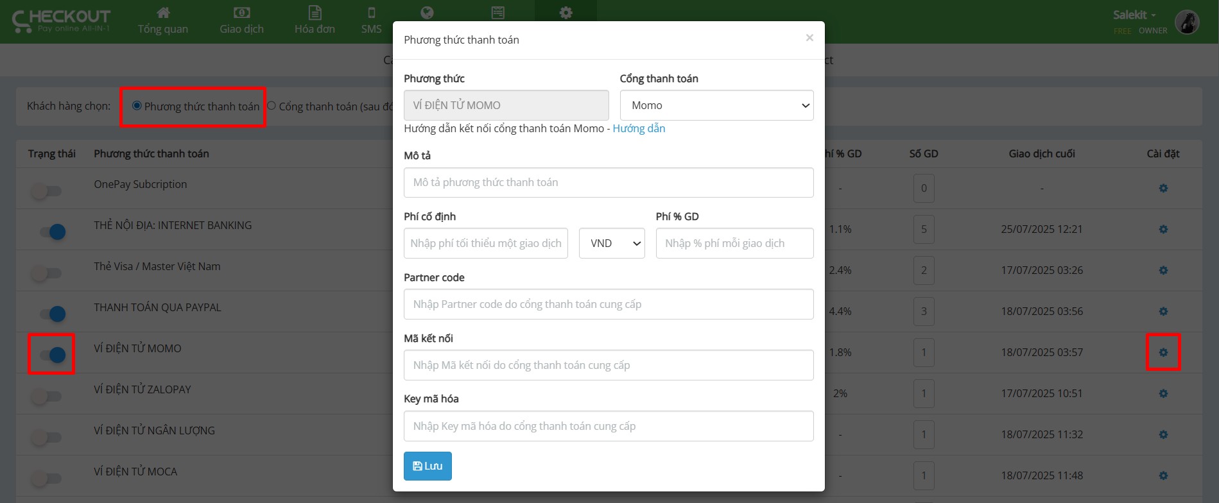
Task: Click transaction count 3 for PayPal row
Action: (924, 311)
